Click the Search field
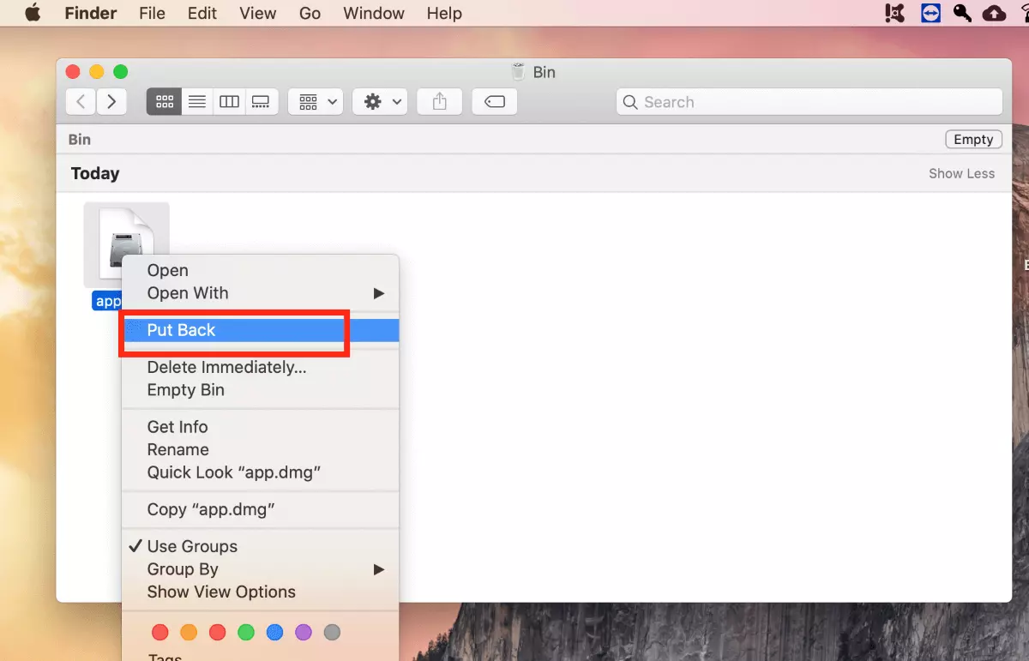1029x661 pixels. pos(809,102)
